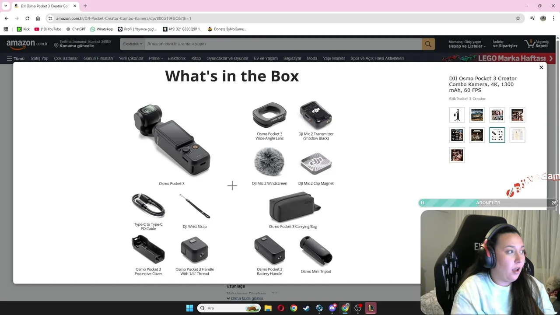Click the DJI Osmo Pocket 3 Creator Combo title

(x=483, y=84)
